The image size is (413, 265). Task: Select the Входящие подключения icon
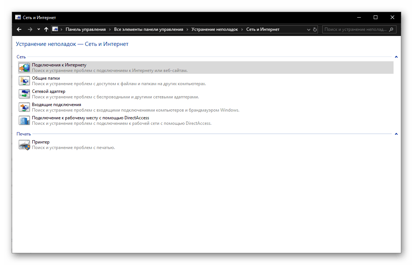click(24, 107)
